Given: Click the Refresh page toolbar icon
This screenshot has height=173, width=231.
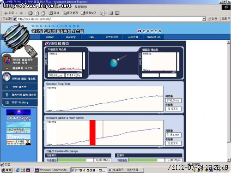Looking at the screenshot, I should click(36, 13).
